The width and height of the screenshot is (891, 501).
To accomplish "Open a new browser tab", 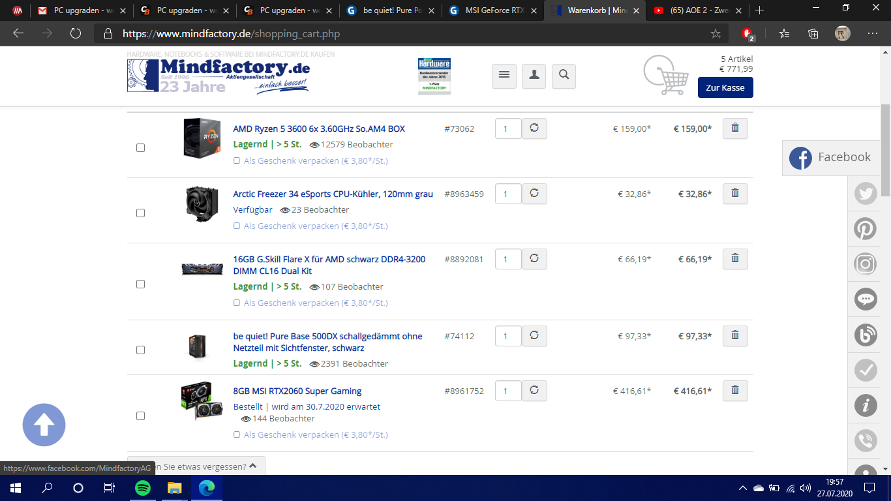I will coord(759,10).
